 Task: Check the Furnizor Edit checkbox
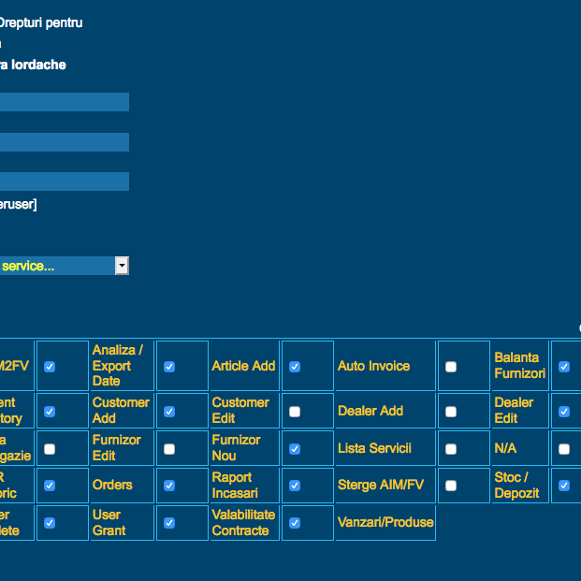(x=169, y=448)
